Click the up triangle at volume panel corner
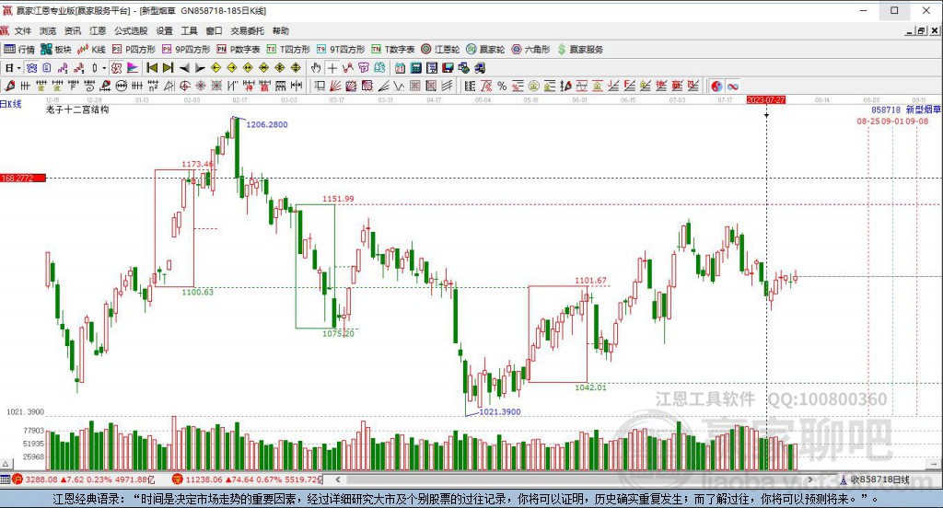This screenshot has width=943, height=508. point(6,464)
